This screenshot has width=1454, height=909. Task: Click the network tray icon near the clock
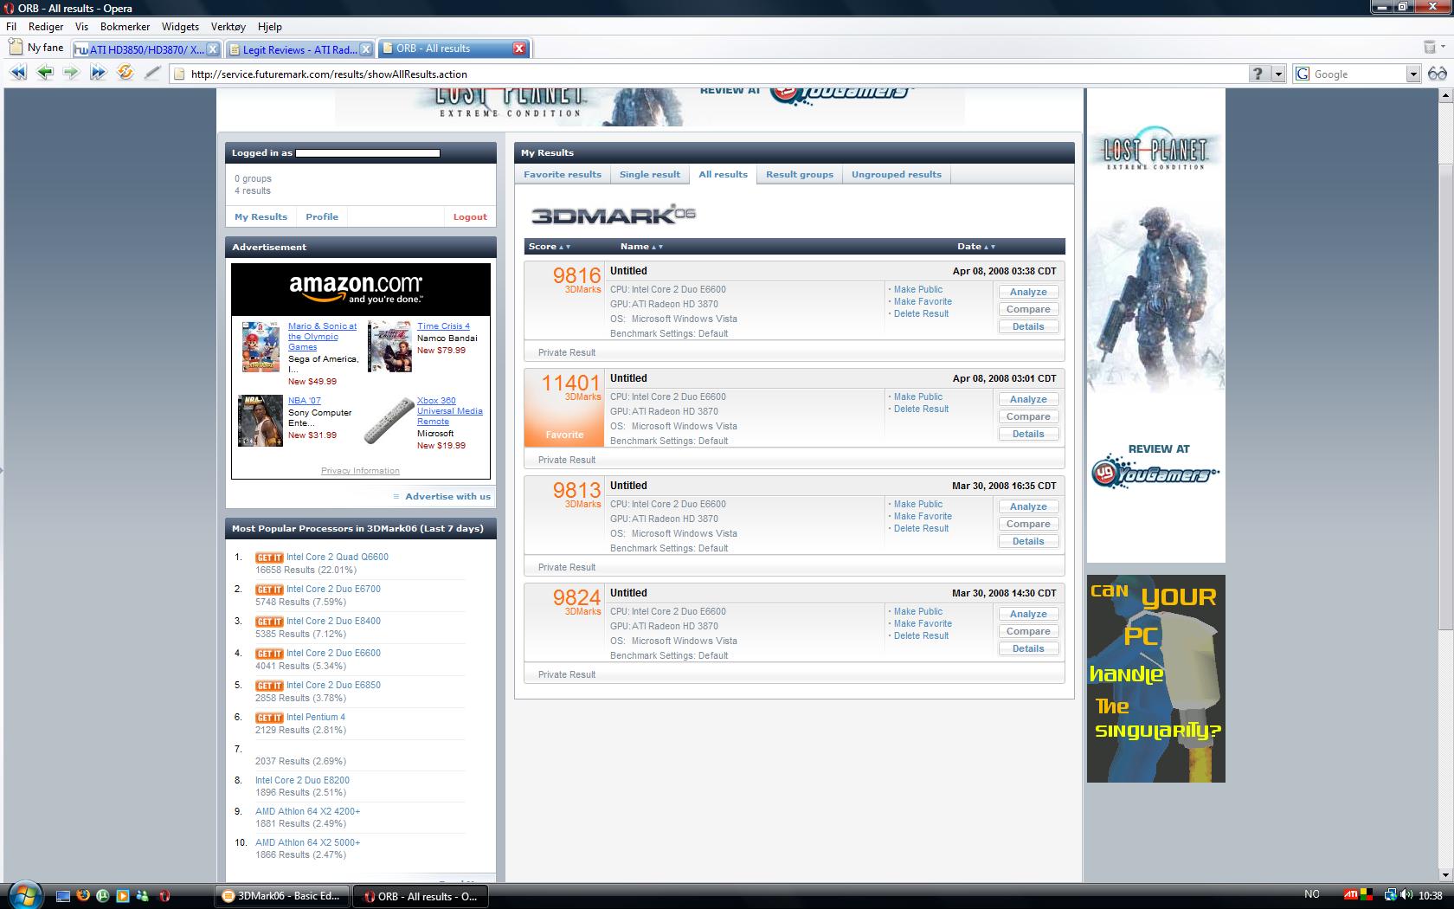coord(1390,895)
